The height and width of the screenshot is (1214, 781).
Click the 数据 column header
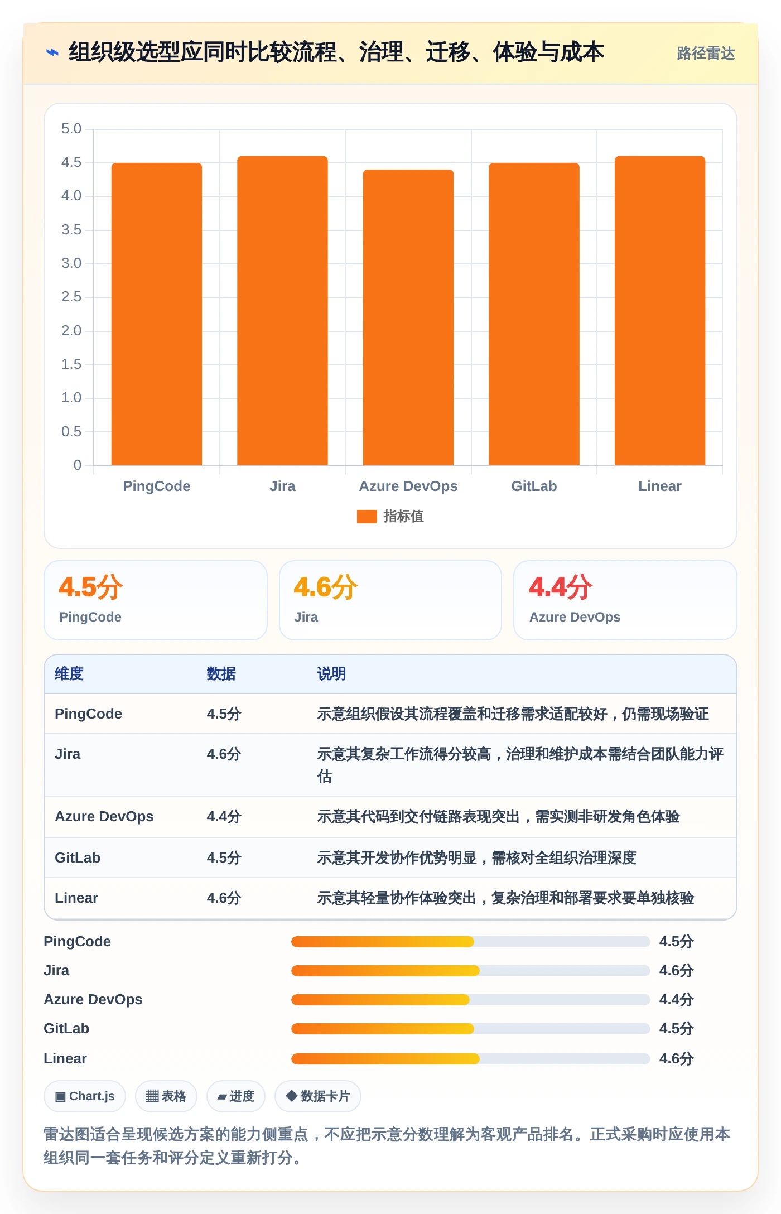pyautogui.click(x=221, y=674)
